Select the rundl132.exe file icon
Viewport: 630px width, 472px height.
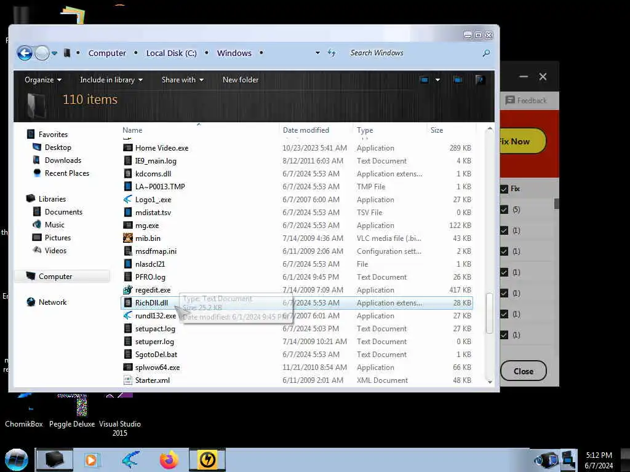click(x=128, y=315)
